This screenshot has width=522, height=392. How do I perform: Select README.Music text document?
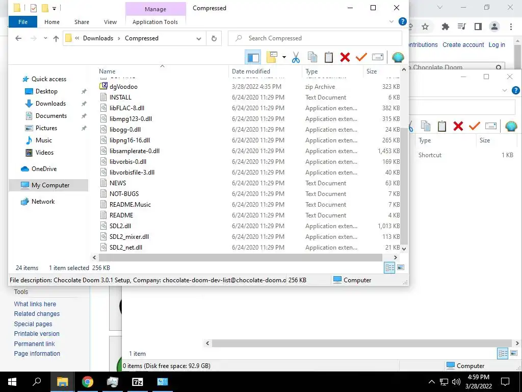(x=130, y=205)
